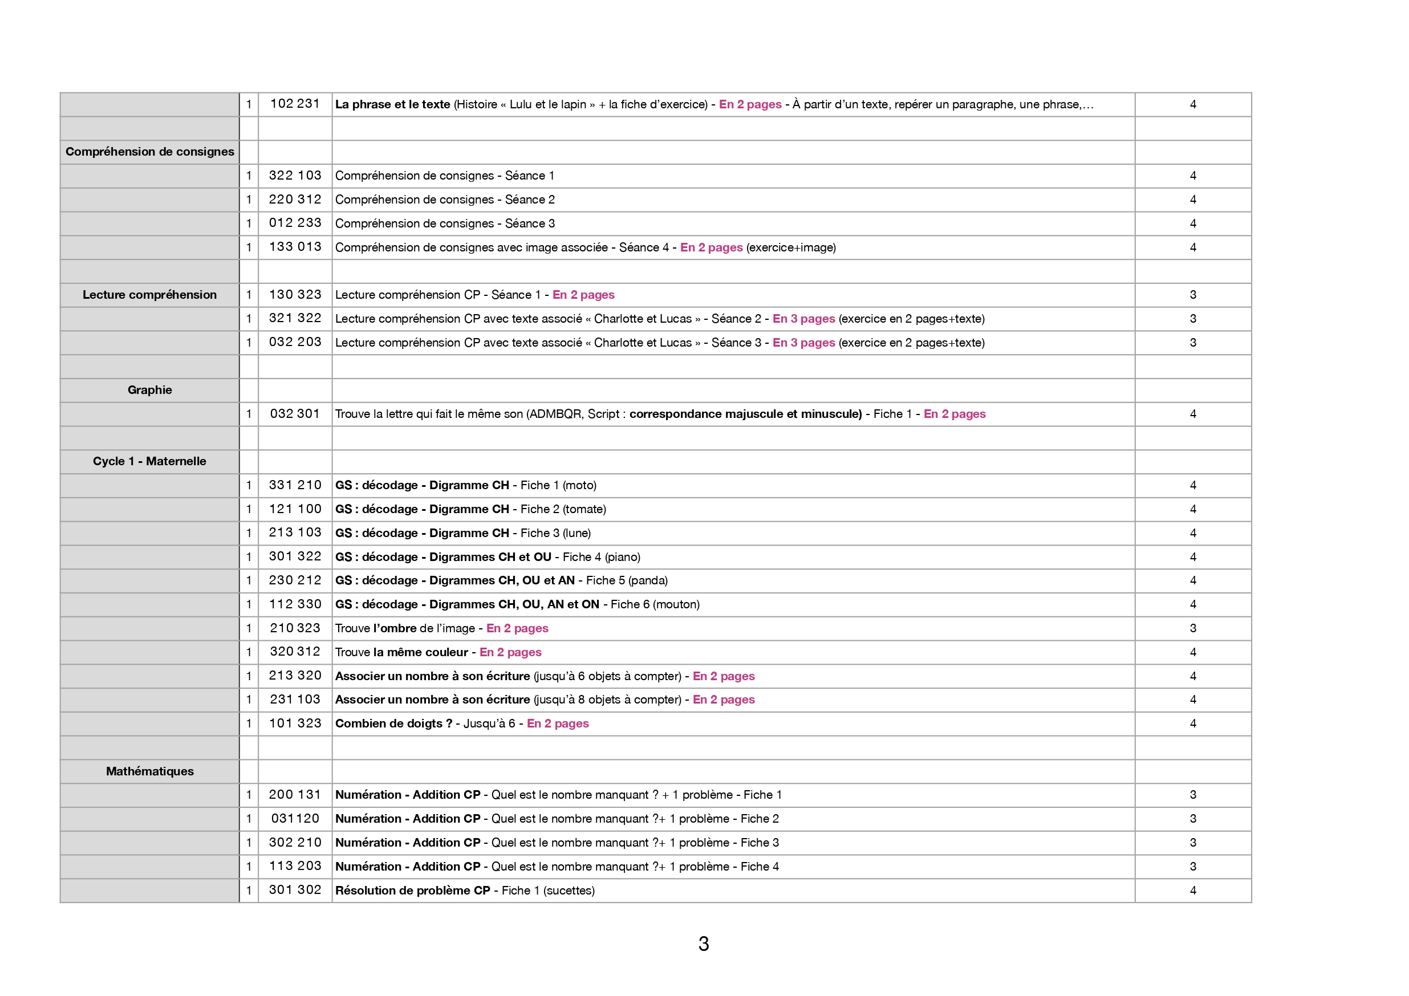Select 'Compréhension de consignes - Séance 2' row text
The height and width of the screenshot is (996, 1409).
click(x=444, y=200)
